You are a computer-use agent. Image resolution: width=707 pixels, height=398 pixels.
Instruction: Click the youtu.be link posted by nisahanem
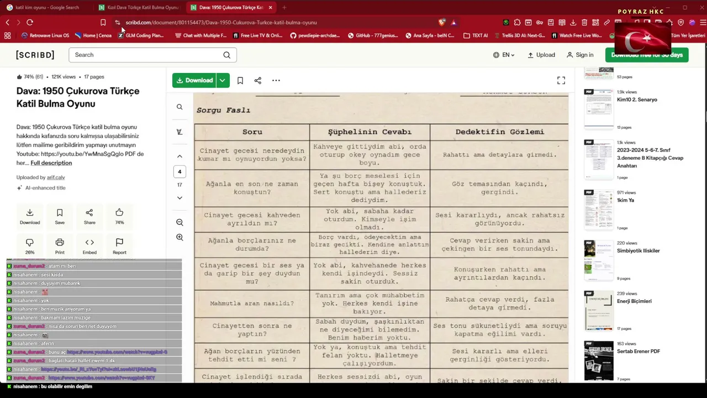pos(98,369)
